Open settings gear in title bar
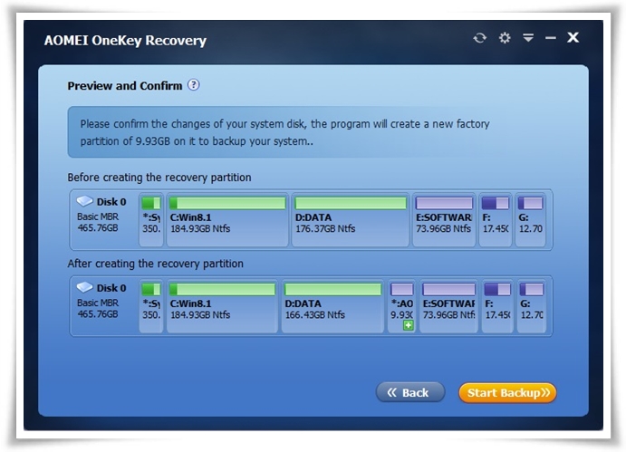The width and height of the screenshot is (626, 452). click(505, 38)
